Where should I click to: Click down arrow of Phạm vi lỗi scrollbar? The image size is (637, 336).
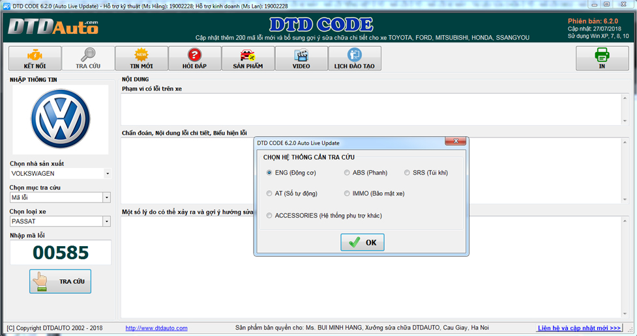pyautogui.click(x=625, y=121)
